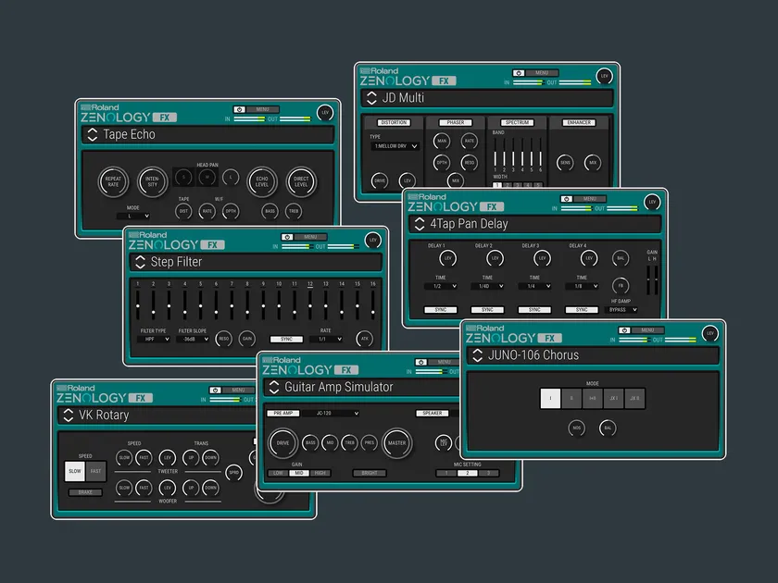Toggle the power button on JUNO-106 Chorus
Viewport: 778px width, 583px height.
coord(623,330)
